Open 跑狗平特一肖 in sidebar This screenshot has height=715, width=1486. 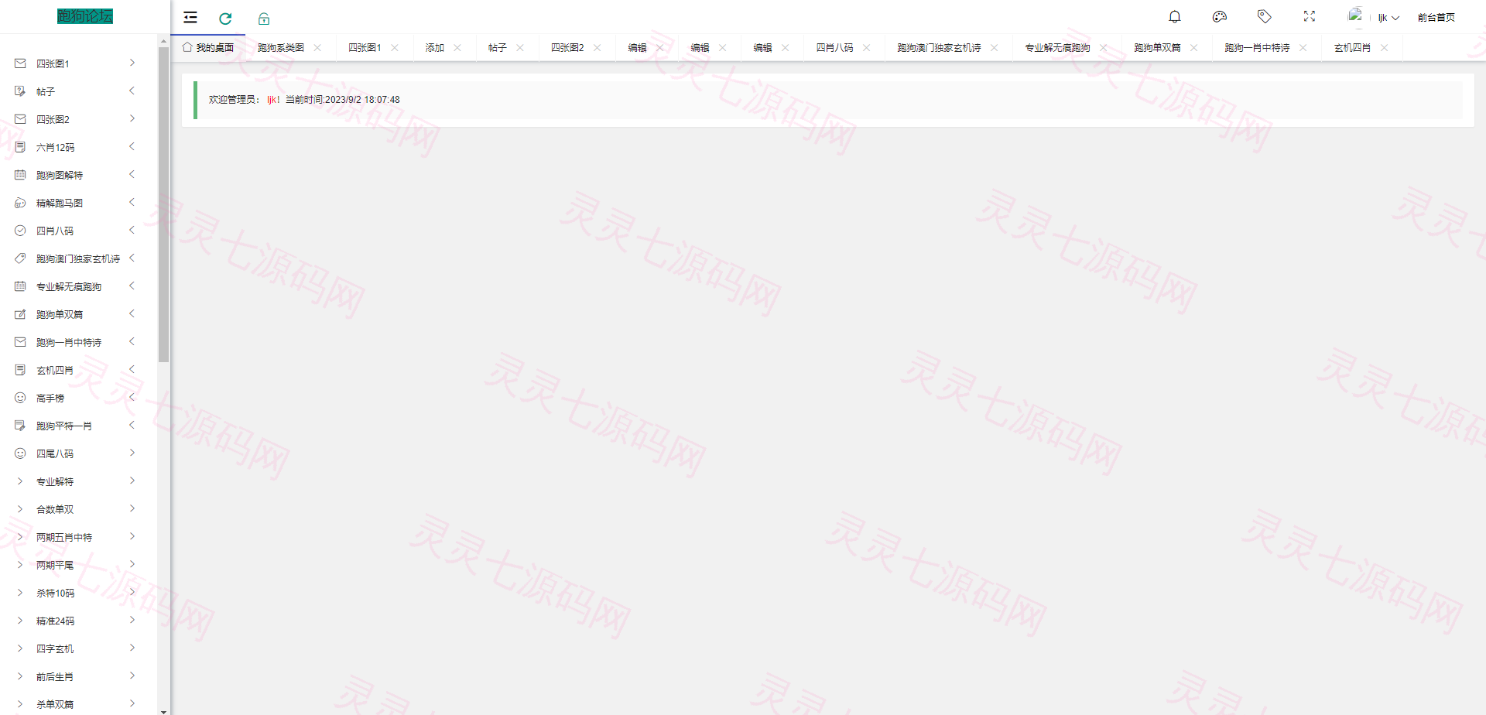point(64,426)
